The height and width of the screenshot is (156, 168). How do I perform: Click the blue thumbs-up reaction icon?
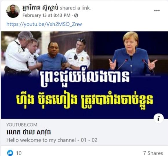coord(10,153)
